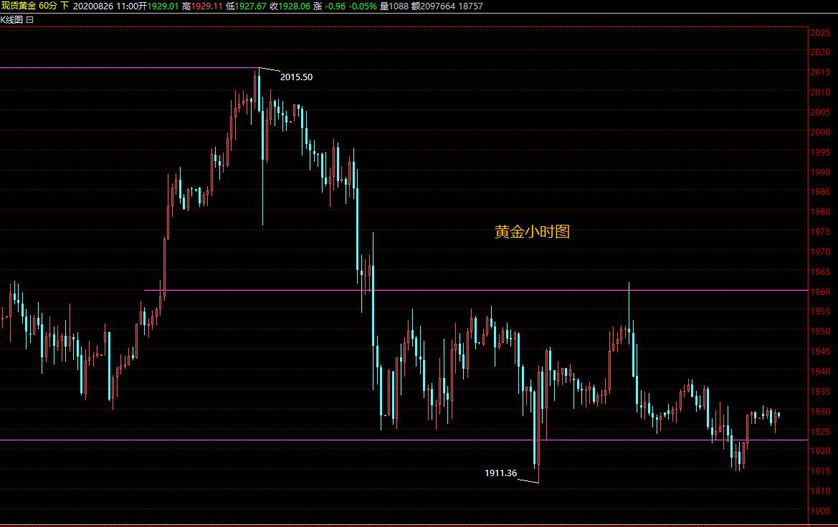
Task: Click the 2000 price axis label
Action: coord(820,132)
